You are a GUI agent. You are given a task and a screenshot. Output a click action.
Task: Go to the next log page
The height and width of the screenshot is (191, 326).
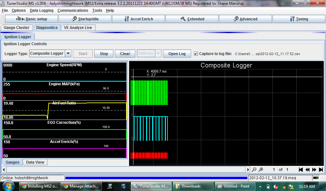tap(314, 170)
